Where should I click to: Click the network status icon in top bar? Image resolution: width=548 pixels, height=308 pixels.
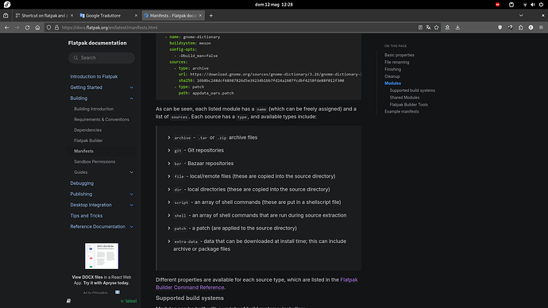click(525, 5)
